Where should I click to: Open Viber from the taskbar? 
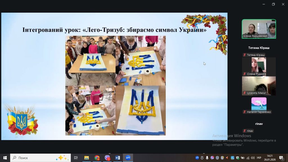(x=107, y=158)
